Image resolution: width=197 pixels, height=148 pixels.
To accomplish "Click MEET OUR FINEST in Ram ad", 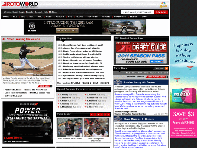I will (67, 30).
